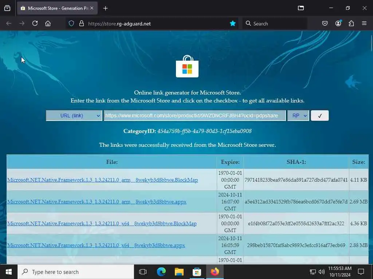This screenshot has width=373, height=279.
Task: Select the SHA-1 hash starting e1f4b08f72
Action: pos(296,223)
